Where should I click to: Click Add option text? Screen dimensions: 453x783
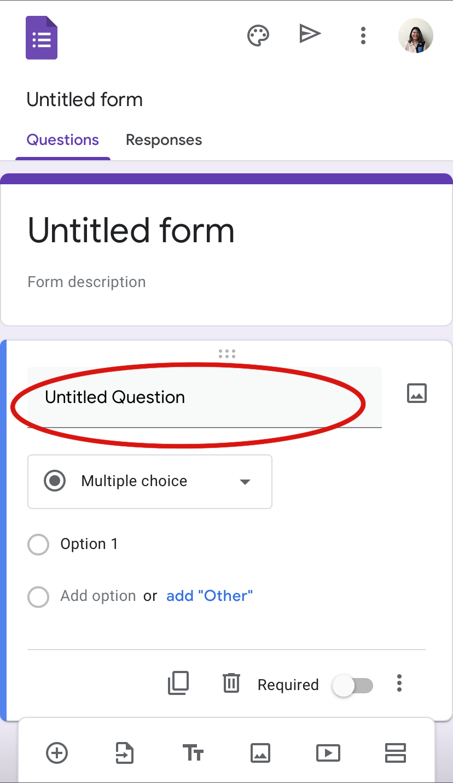(98, 596)
